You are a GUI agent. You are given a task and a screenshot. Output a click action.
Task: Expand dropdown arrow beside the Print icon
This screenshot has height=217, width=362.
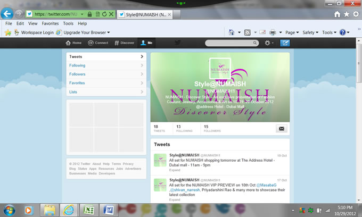click(281, 32)
